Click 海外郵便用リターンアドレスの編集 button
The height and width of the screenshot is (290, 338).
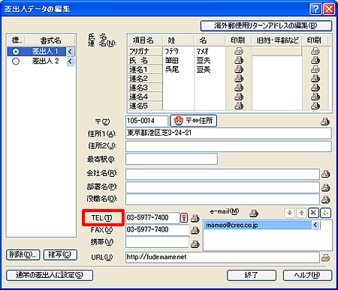tap(266, 25)
